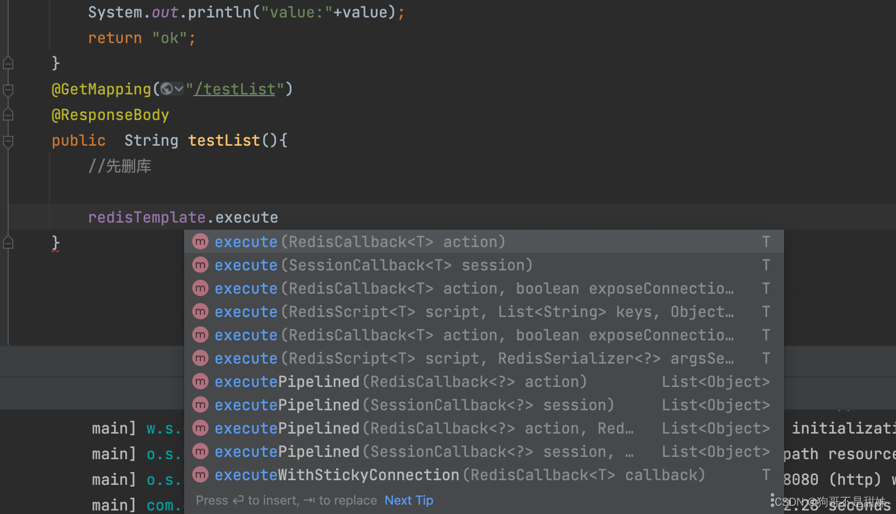Click the method icon beside executeWithStickyConnection

pos(200,474)
